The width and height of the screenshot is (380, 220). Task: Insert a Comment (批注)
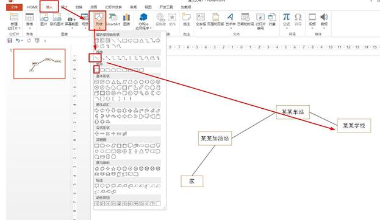187,19
